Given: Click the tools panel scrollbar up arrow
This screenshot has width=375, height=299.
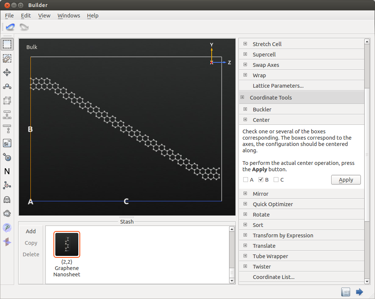Looking at the screenshot, I should point(367,42).
